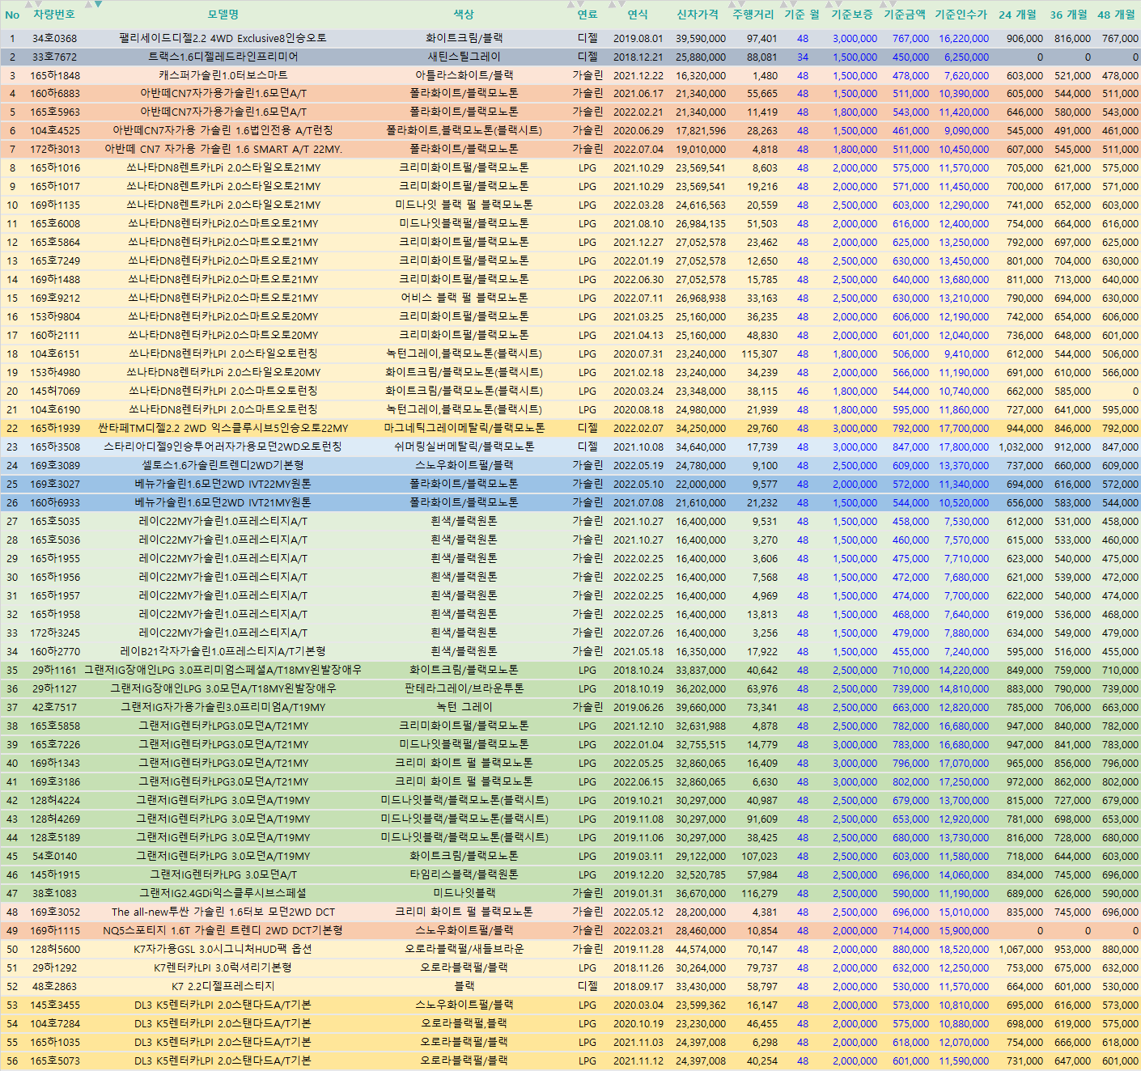Click license plate cell 165호5035
This screenshot has height=1071, width=1141.
pos(54,521)
